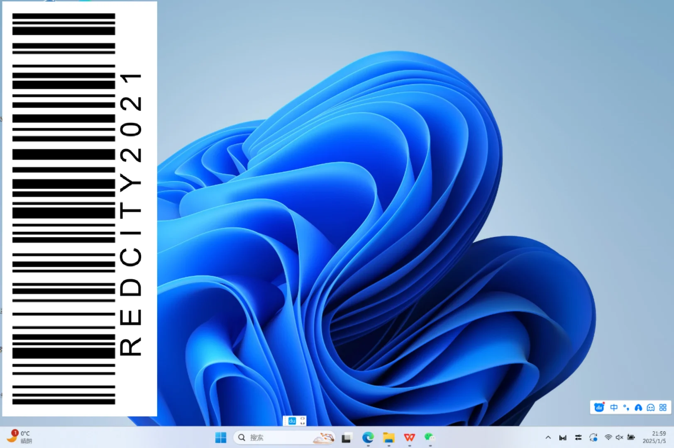Open Task View from the taskbar
The image size is (674, 448).
tap(346, 437)
